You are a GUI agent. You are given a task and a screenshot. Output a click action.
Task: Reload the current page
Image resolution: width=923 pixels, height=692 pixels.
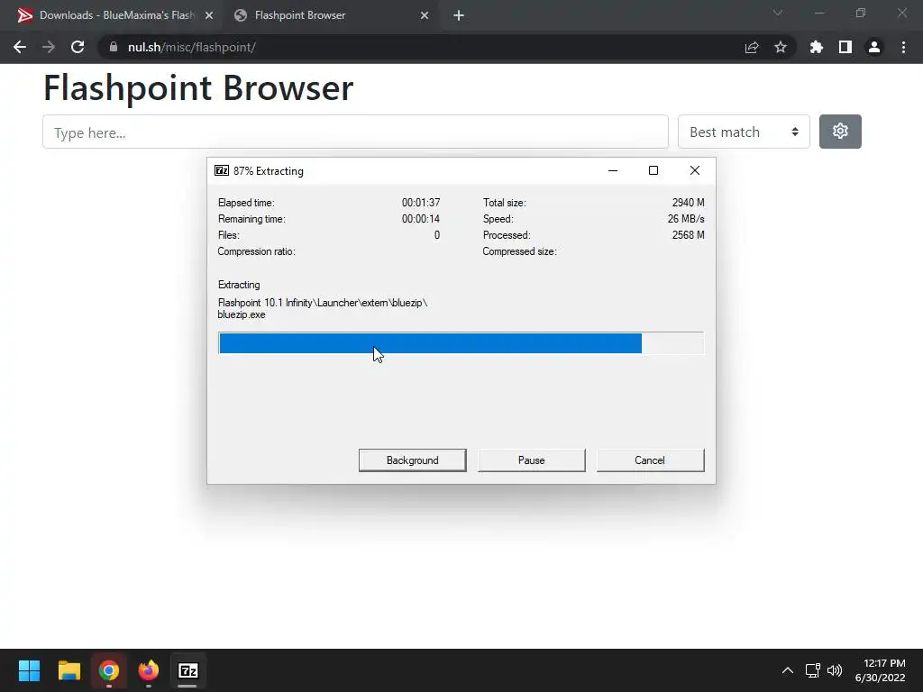click(x=78, y=47)
